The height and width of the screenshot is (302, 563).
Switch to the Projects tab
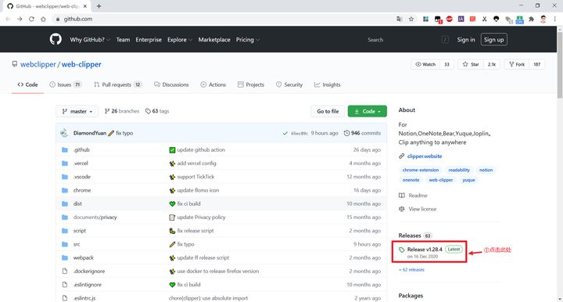coord(251,84)
